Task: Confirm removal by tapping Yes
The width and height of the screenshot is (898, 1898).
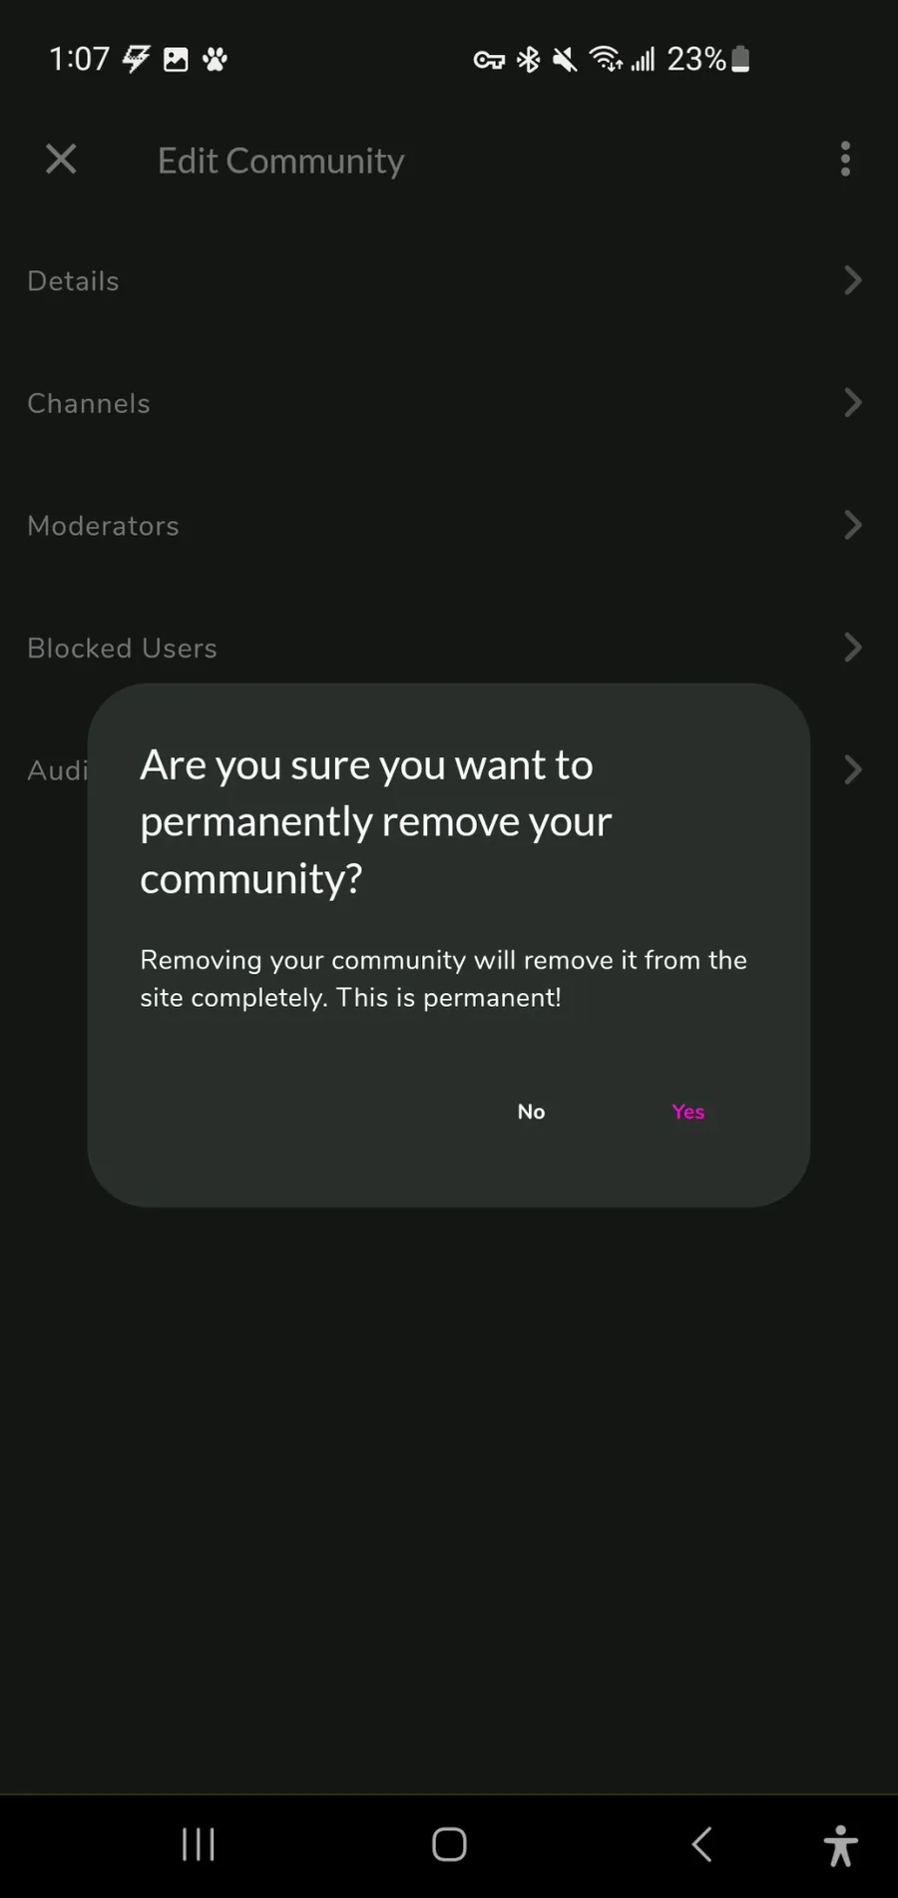Action: (x=687, y=1112)
